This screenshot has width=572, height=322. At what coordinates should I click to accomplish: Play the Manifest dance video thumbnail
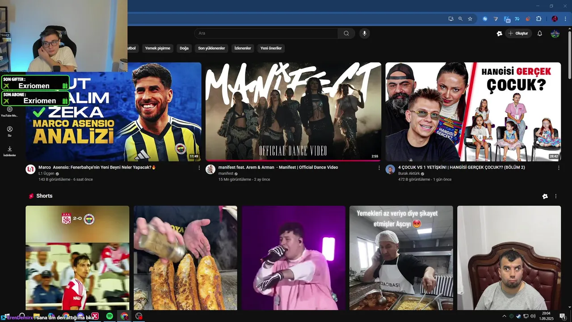pos(293,112)
